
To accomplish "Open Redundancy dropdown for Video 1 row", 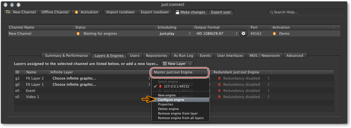I will (244, 97).
